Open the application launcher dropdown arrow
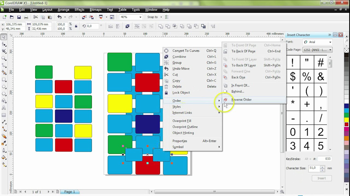Screen dimensions: 350x196 click(106, 17)
